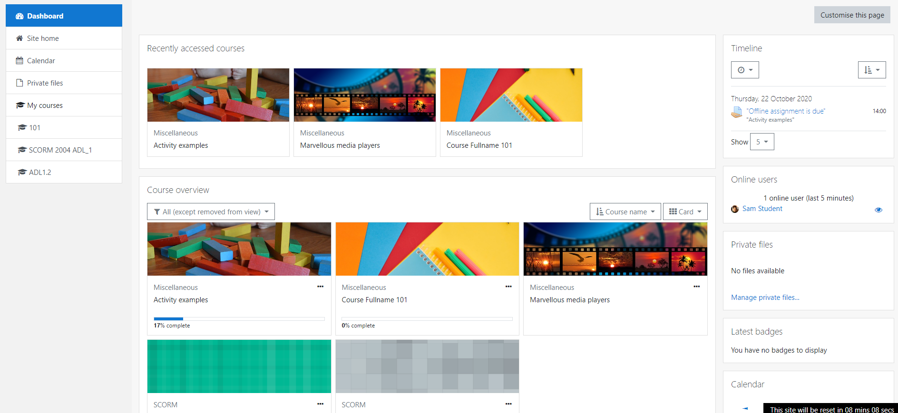Click Sam Student's avatar picture

[735, 209]
